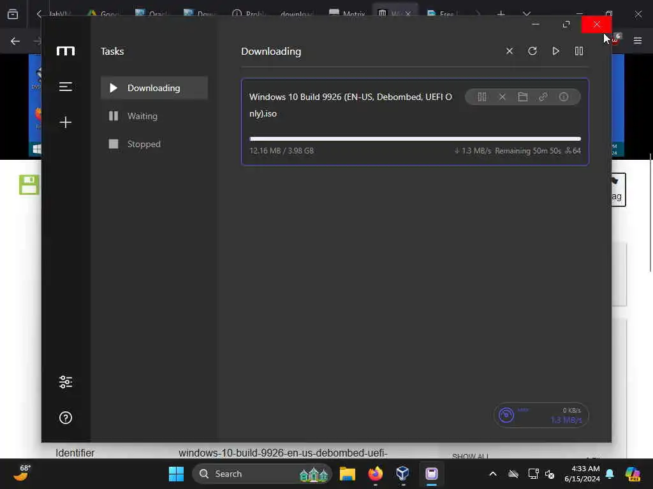Open the weather widget showing 68°
The width and height of the screenshot is (653, 489).
point(22,473)
